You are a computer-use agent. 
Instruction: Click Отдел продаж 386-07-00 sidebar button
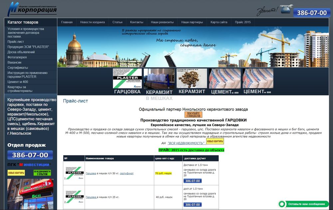(30, 155)
